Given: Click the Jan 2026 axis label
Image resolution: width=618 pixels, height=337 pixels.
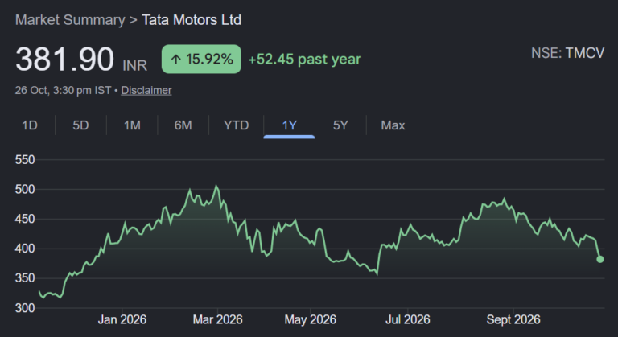Looking at the screenshot, I should (122, 319).
